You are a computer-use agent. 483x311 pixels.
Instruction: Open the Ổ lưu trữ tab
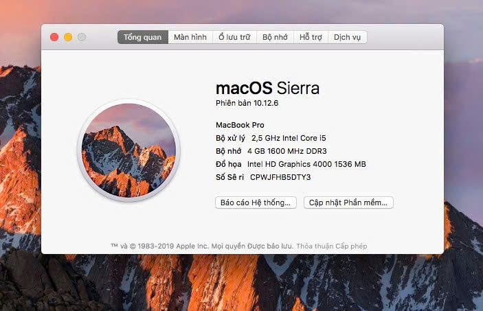coord(234,37)
